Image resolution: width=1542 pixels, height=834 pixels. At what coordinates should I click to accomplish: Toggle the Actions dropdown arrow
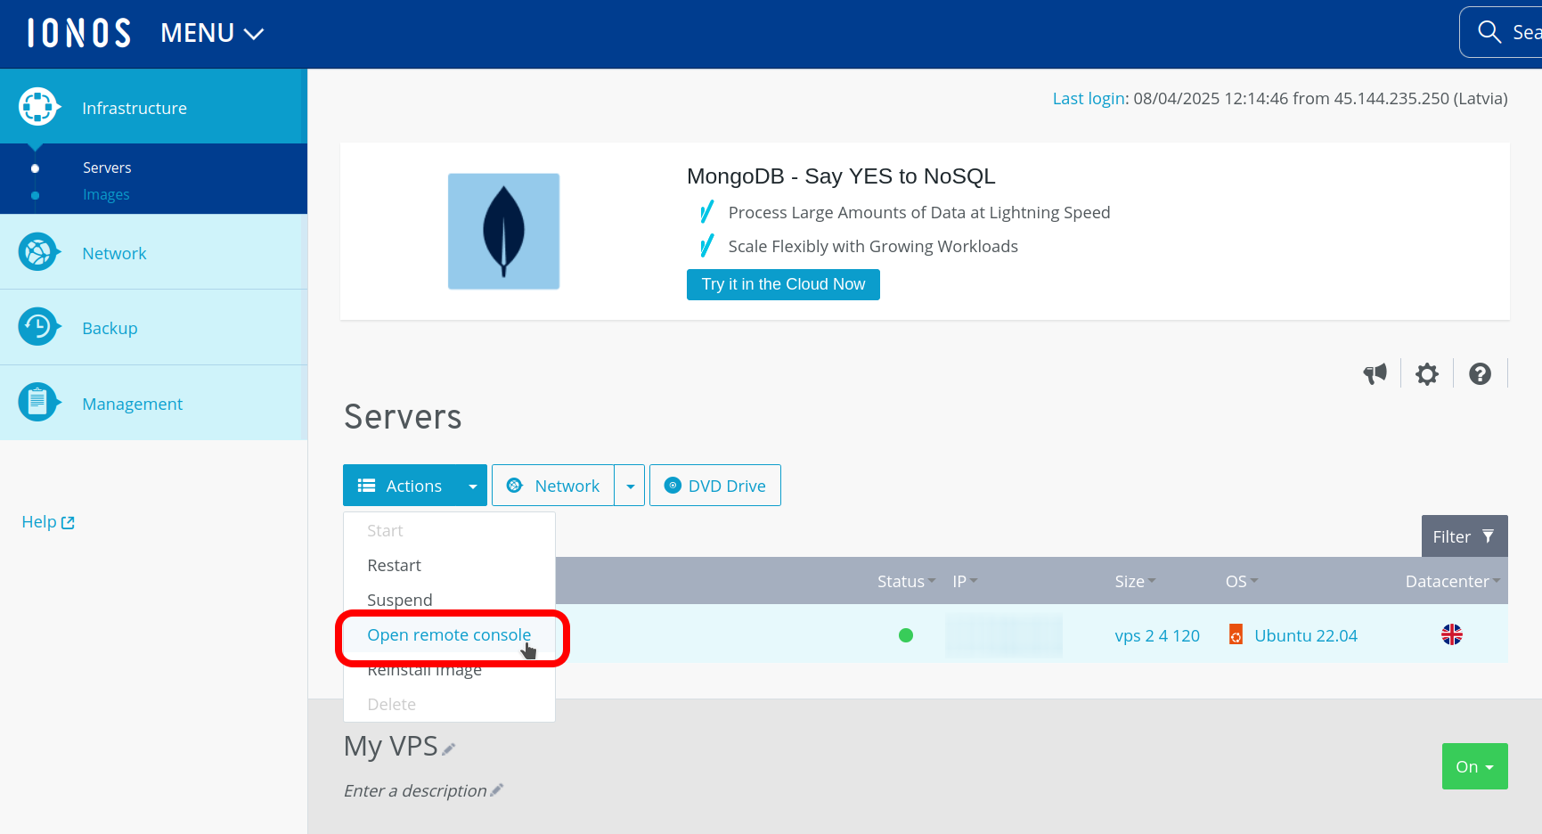click(473, 486)
